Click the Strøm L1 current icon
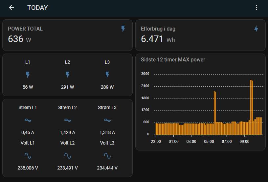Image resolution: width=268 pixels, height=182 pixels. 28,120
